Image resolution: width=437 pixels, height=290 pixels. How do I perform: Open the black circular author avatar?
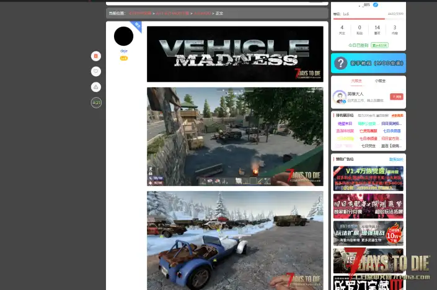click(123, 36)
